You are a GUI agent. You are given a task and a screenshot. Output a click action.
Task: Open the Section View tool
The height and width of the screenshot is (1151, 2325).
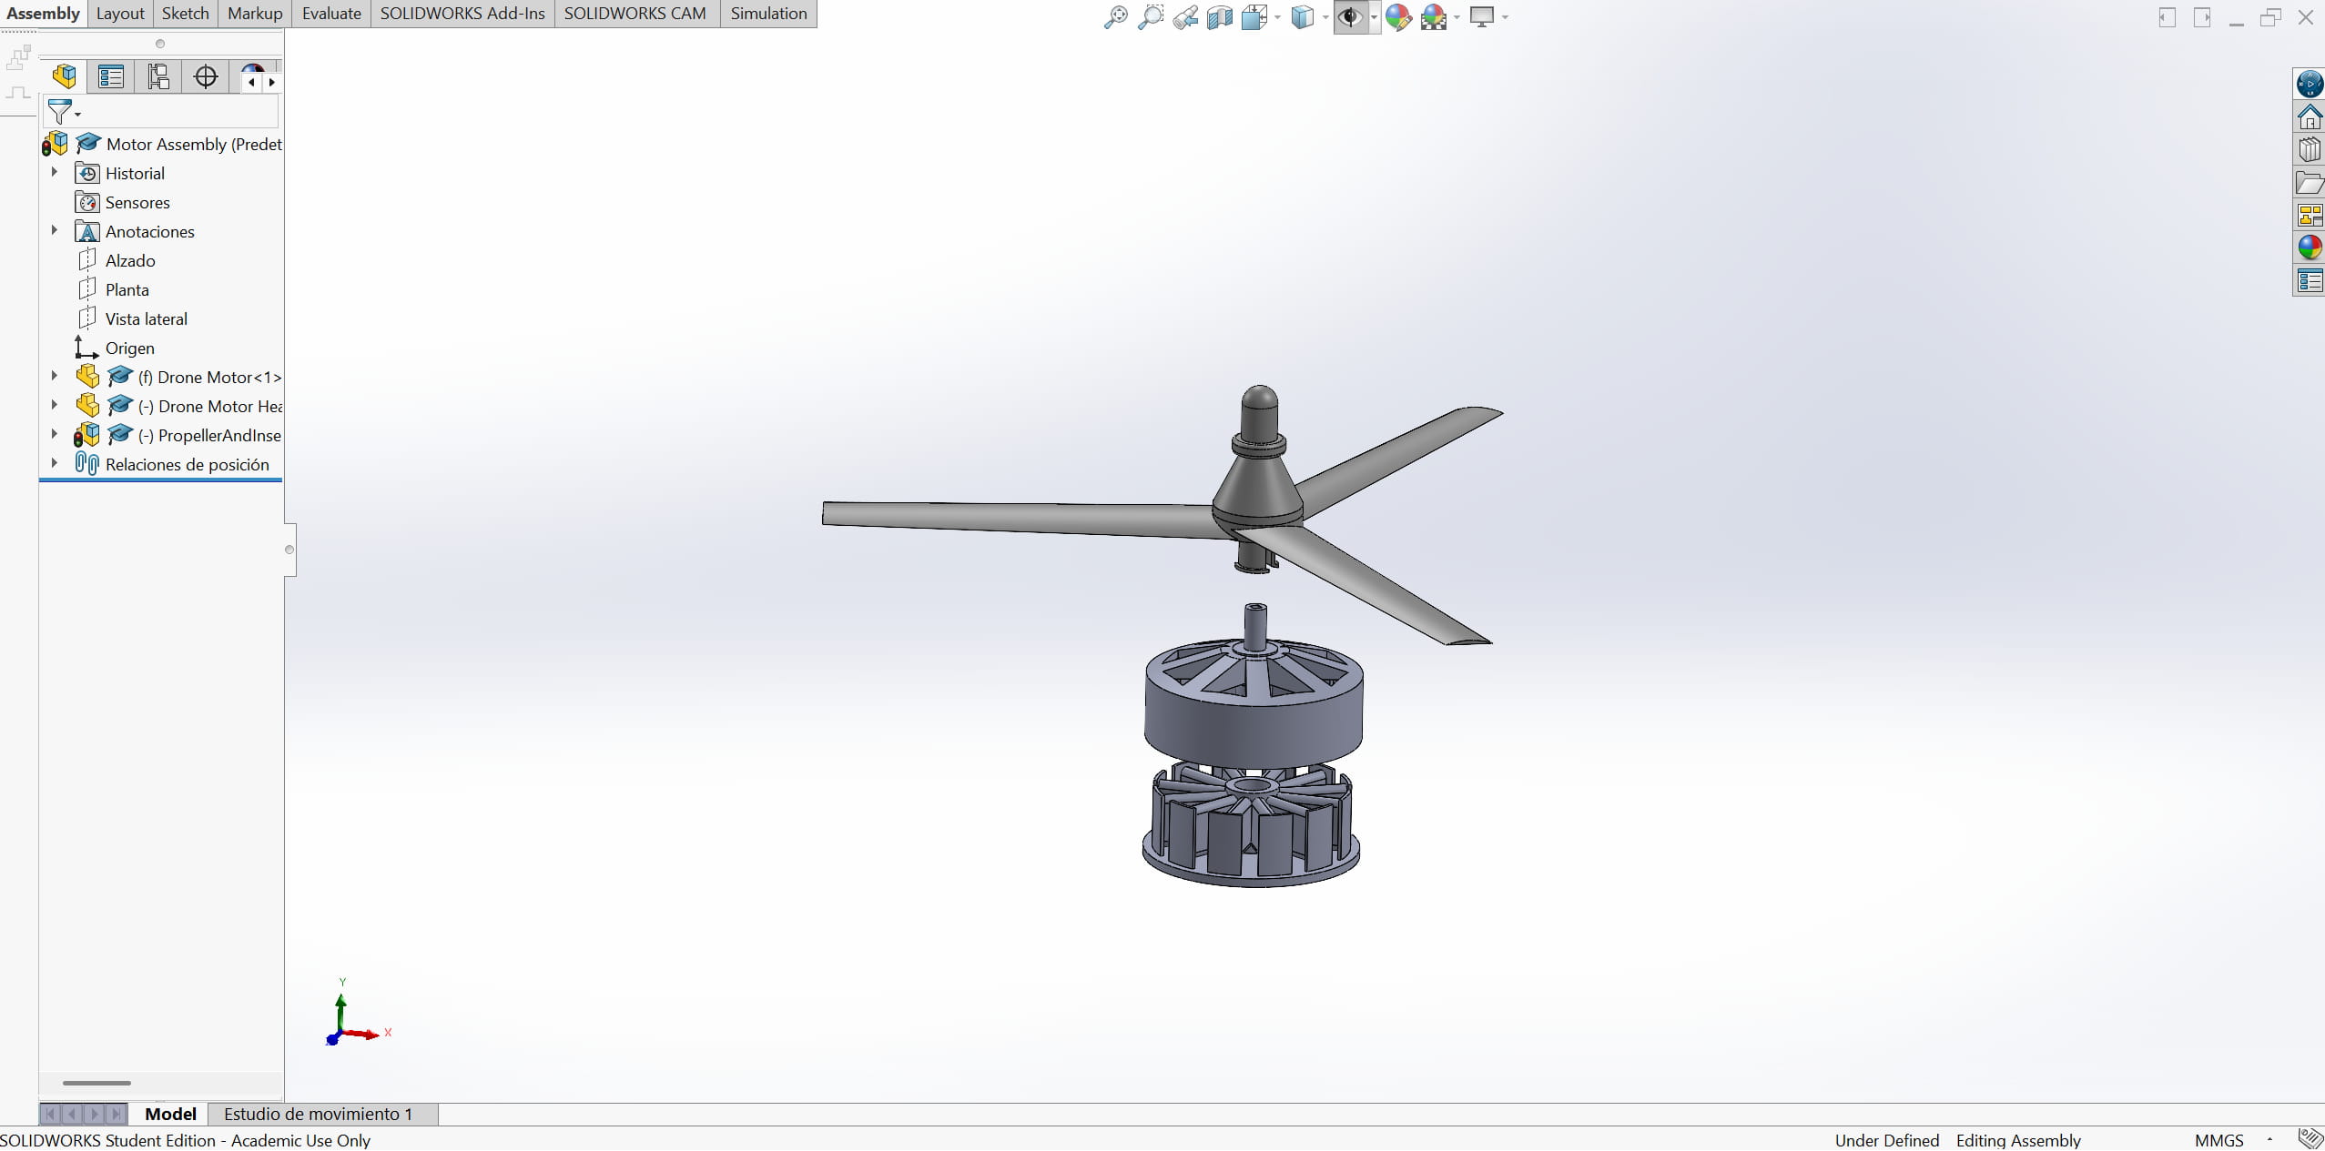coord(1219,16)
